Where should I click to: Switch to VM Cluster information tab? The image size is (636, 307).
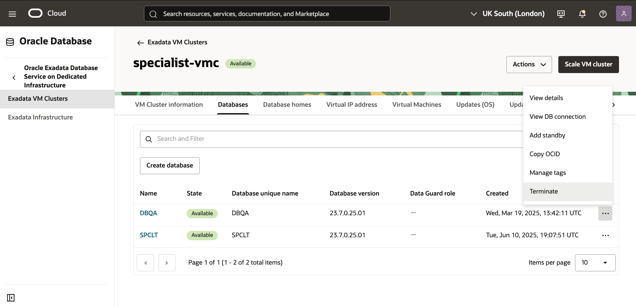(169, 105)
